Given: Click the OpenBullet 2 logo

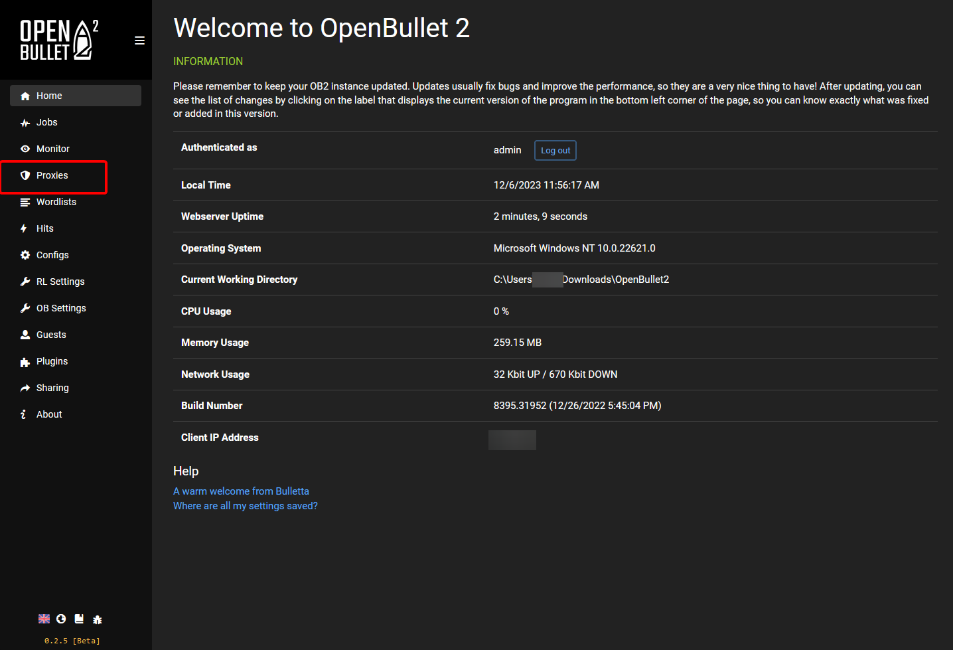Looking at the screenshot, I should (x=59, y=40).
